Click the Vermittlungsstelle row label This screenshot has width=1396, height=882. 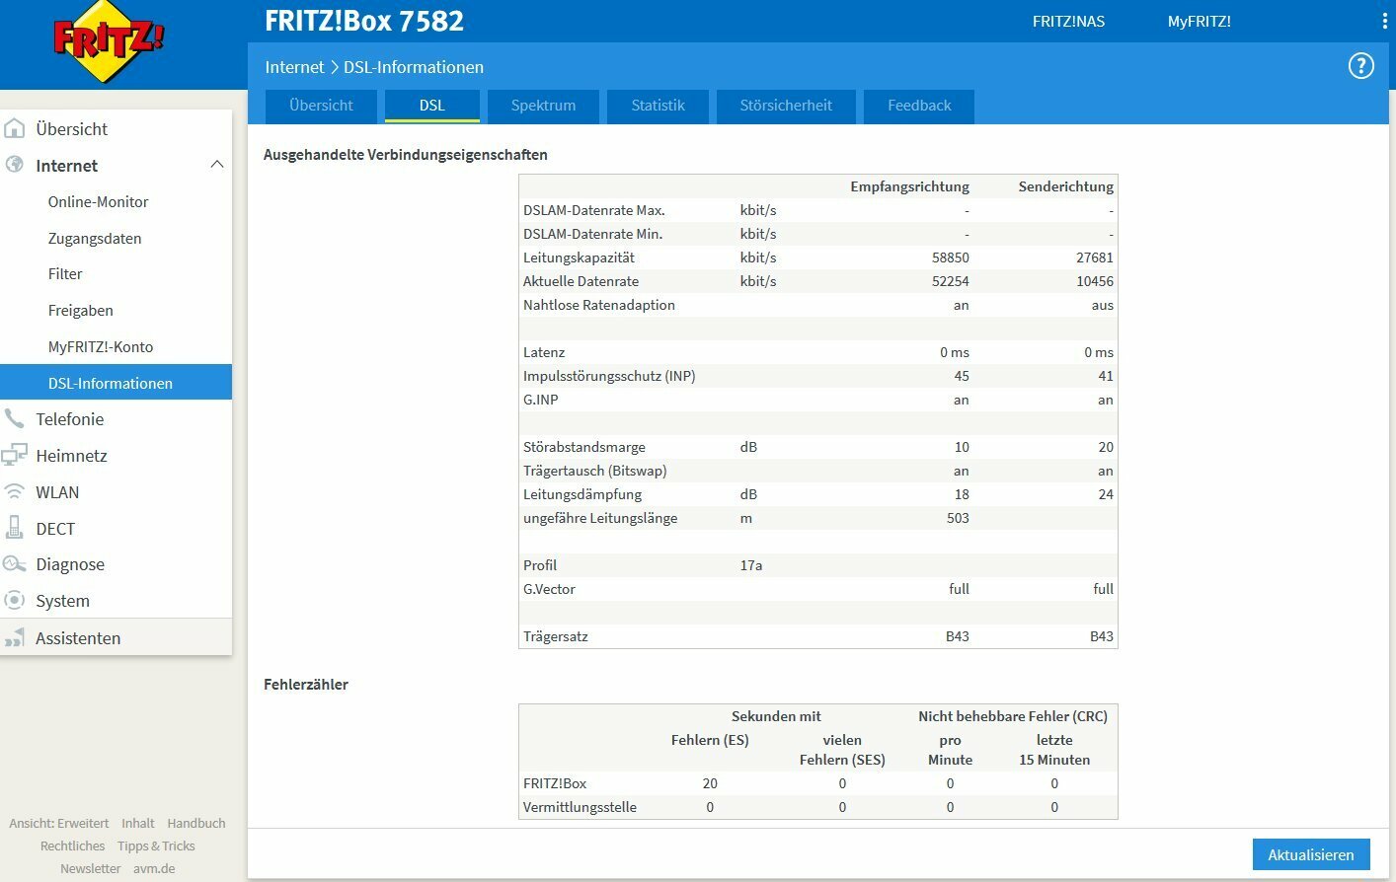point(580,807)
